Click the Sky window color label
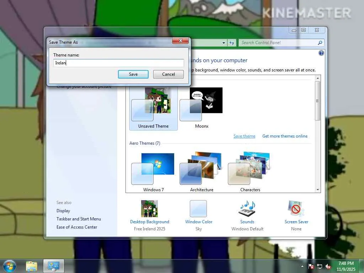Viewport: 364px width, 273px height. click(x=198, y=229)
